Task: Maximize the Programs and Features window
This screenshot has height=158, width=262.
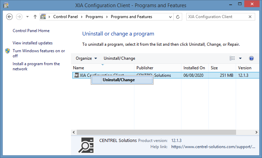Action: click(240, 4)
